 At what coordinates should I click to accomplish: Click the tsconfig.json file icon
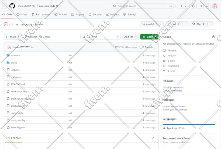tap(8, 127)
